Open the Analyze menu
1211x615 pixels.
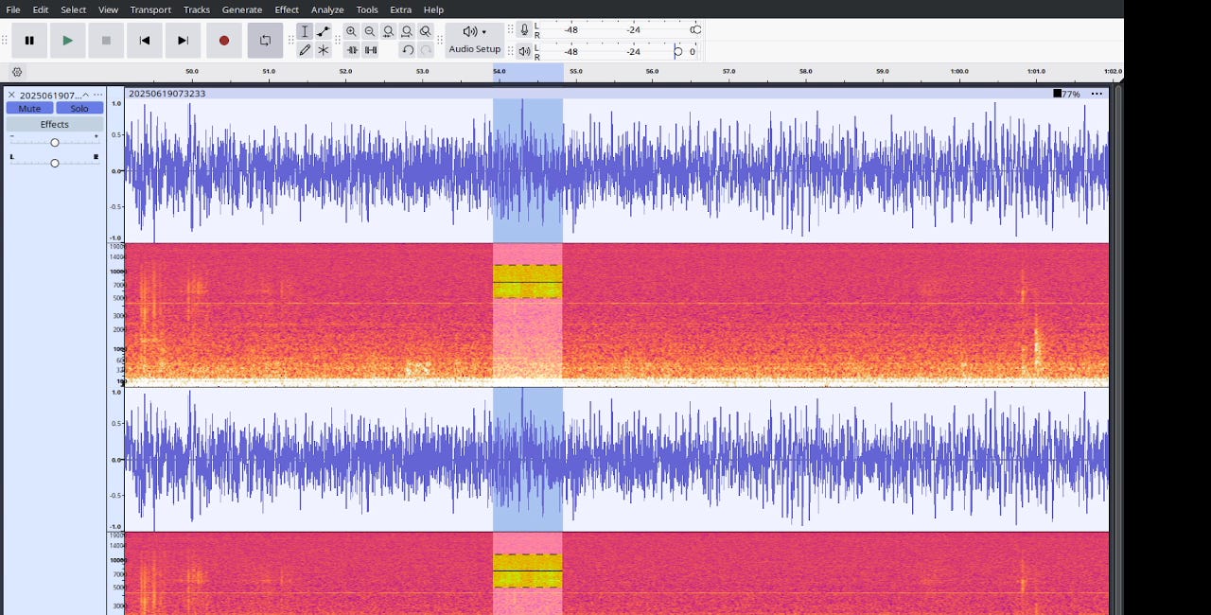click(327, 9)
